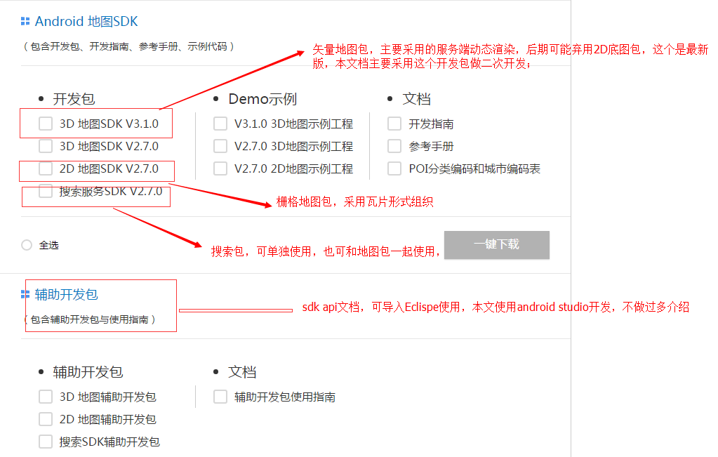Click the 2D 地图SDK V2.7.0 label text

pyautogui.click(x=109, y=168)
